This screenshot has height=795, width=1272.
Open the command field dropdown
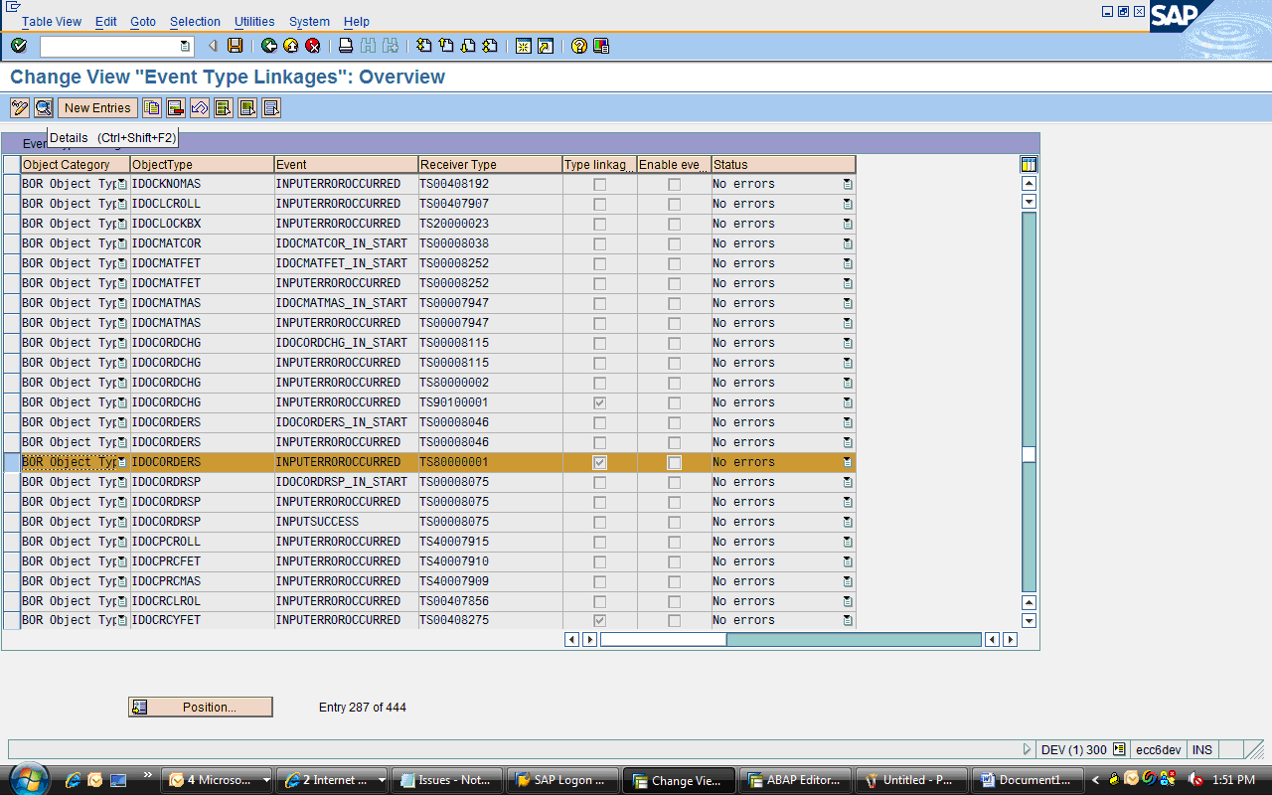click(183, 46)
